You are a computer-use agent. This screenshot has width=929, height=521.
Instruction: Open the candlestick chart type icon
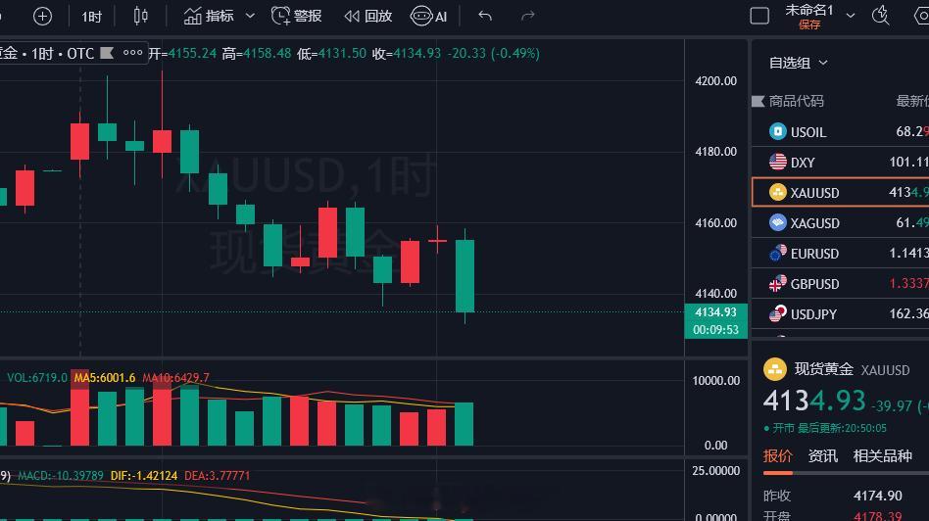(x=140, y=16)
